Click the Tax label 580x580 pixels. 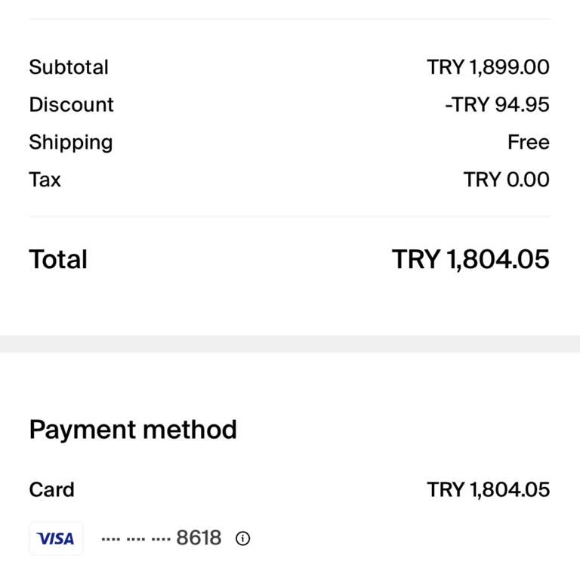tap(45, 180)
